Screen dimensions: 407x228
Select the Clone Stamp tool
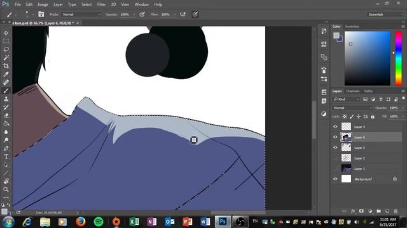point(6,99)
